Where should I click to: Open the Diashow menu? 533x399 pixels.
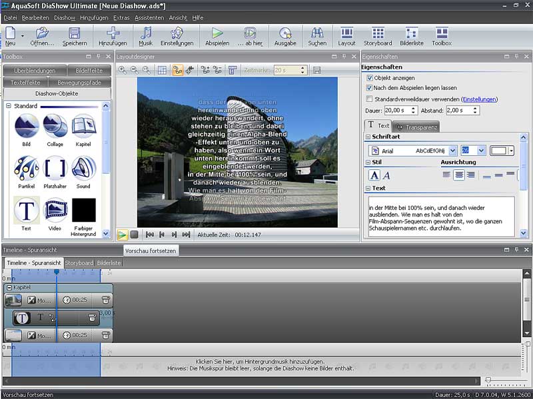[65, 17]
